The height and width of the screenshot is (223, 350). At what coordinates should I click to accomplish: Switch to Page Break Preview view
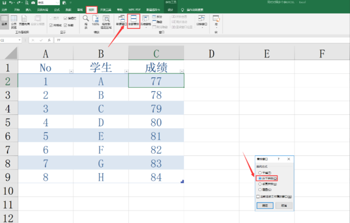[14, 21]
